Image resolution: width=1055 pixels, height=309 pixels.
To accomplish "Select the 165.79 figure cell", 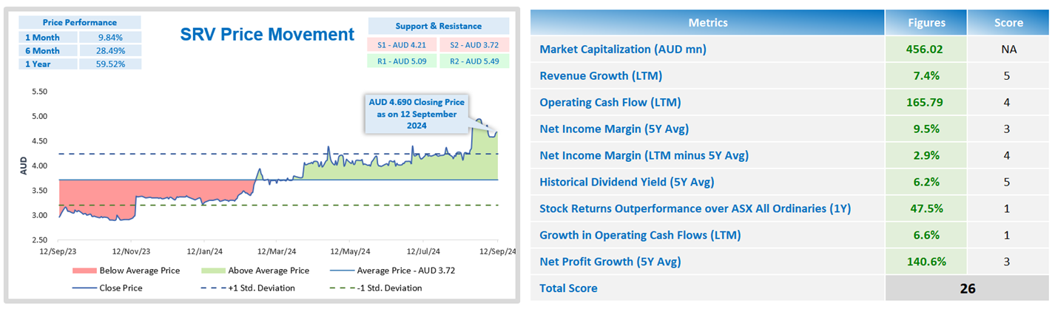I will 926,103.
